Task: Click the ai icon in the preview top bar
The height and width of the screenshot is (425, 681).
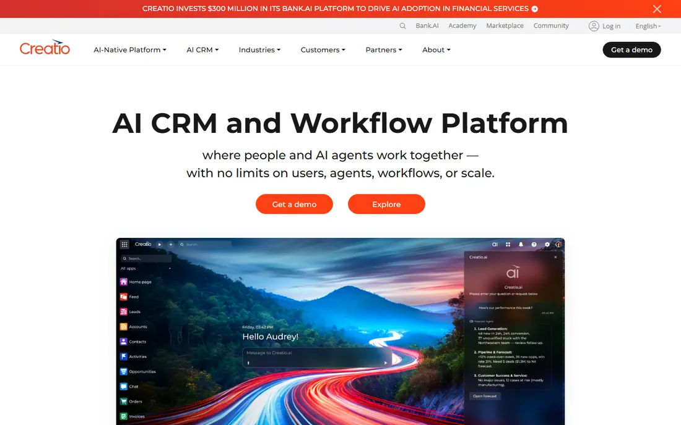Action: [495, 245]
